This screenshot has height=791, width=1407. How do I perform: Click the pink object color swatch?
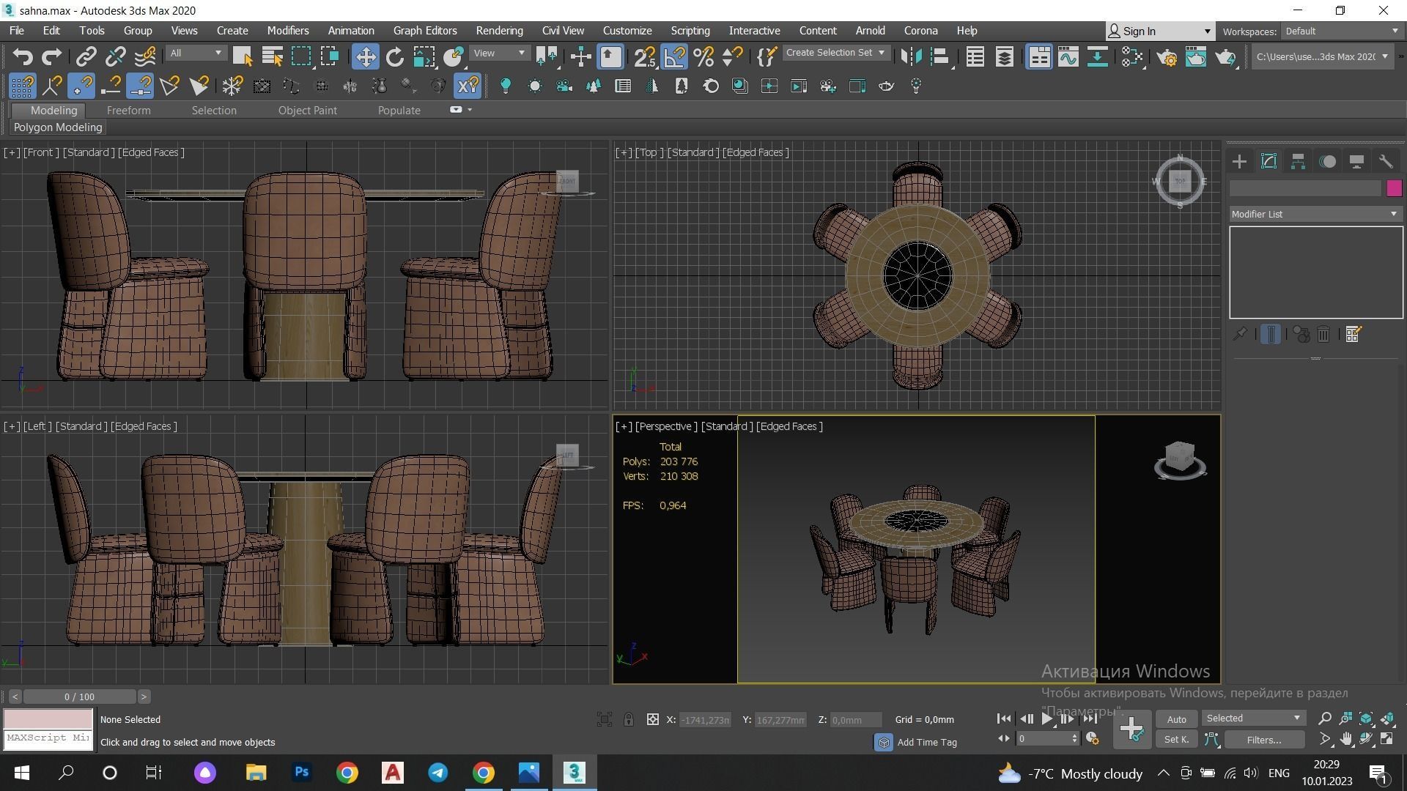pos(1394,188)
